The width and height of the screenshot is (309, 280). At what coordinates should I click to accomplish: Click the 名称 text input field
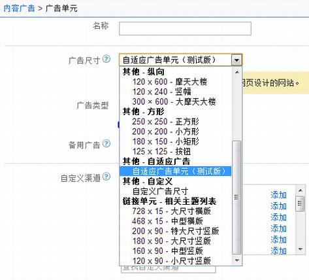point(185,28)
